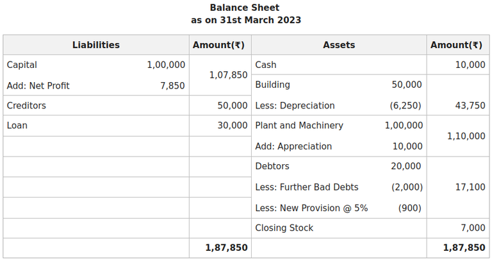Select Loan amount 30,000

tap(233, 125)
